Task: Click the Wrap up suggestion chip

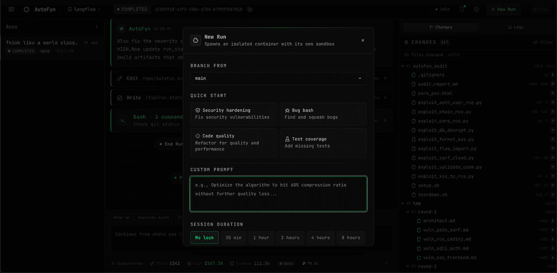Action: pos(122,217)
